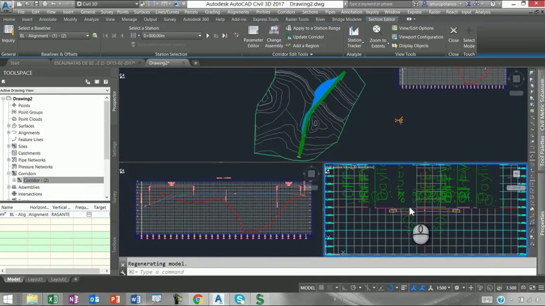Click Update Corridor

[304, 37]
